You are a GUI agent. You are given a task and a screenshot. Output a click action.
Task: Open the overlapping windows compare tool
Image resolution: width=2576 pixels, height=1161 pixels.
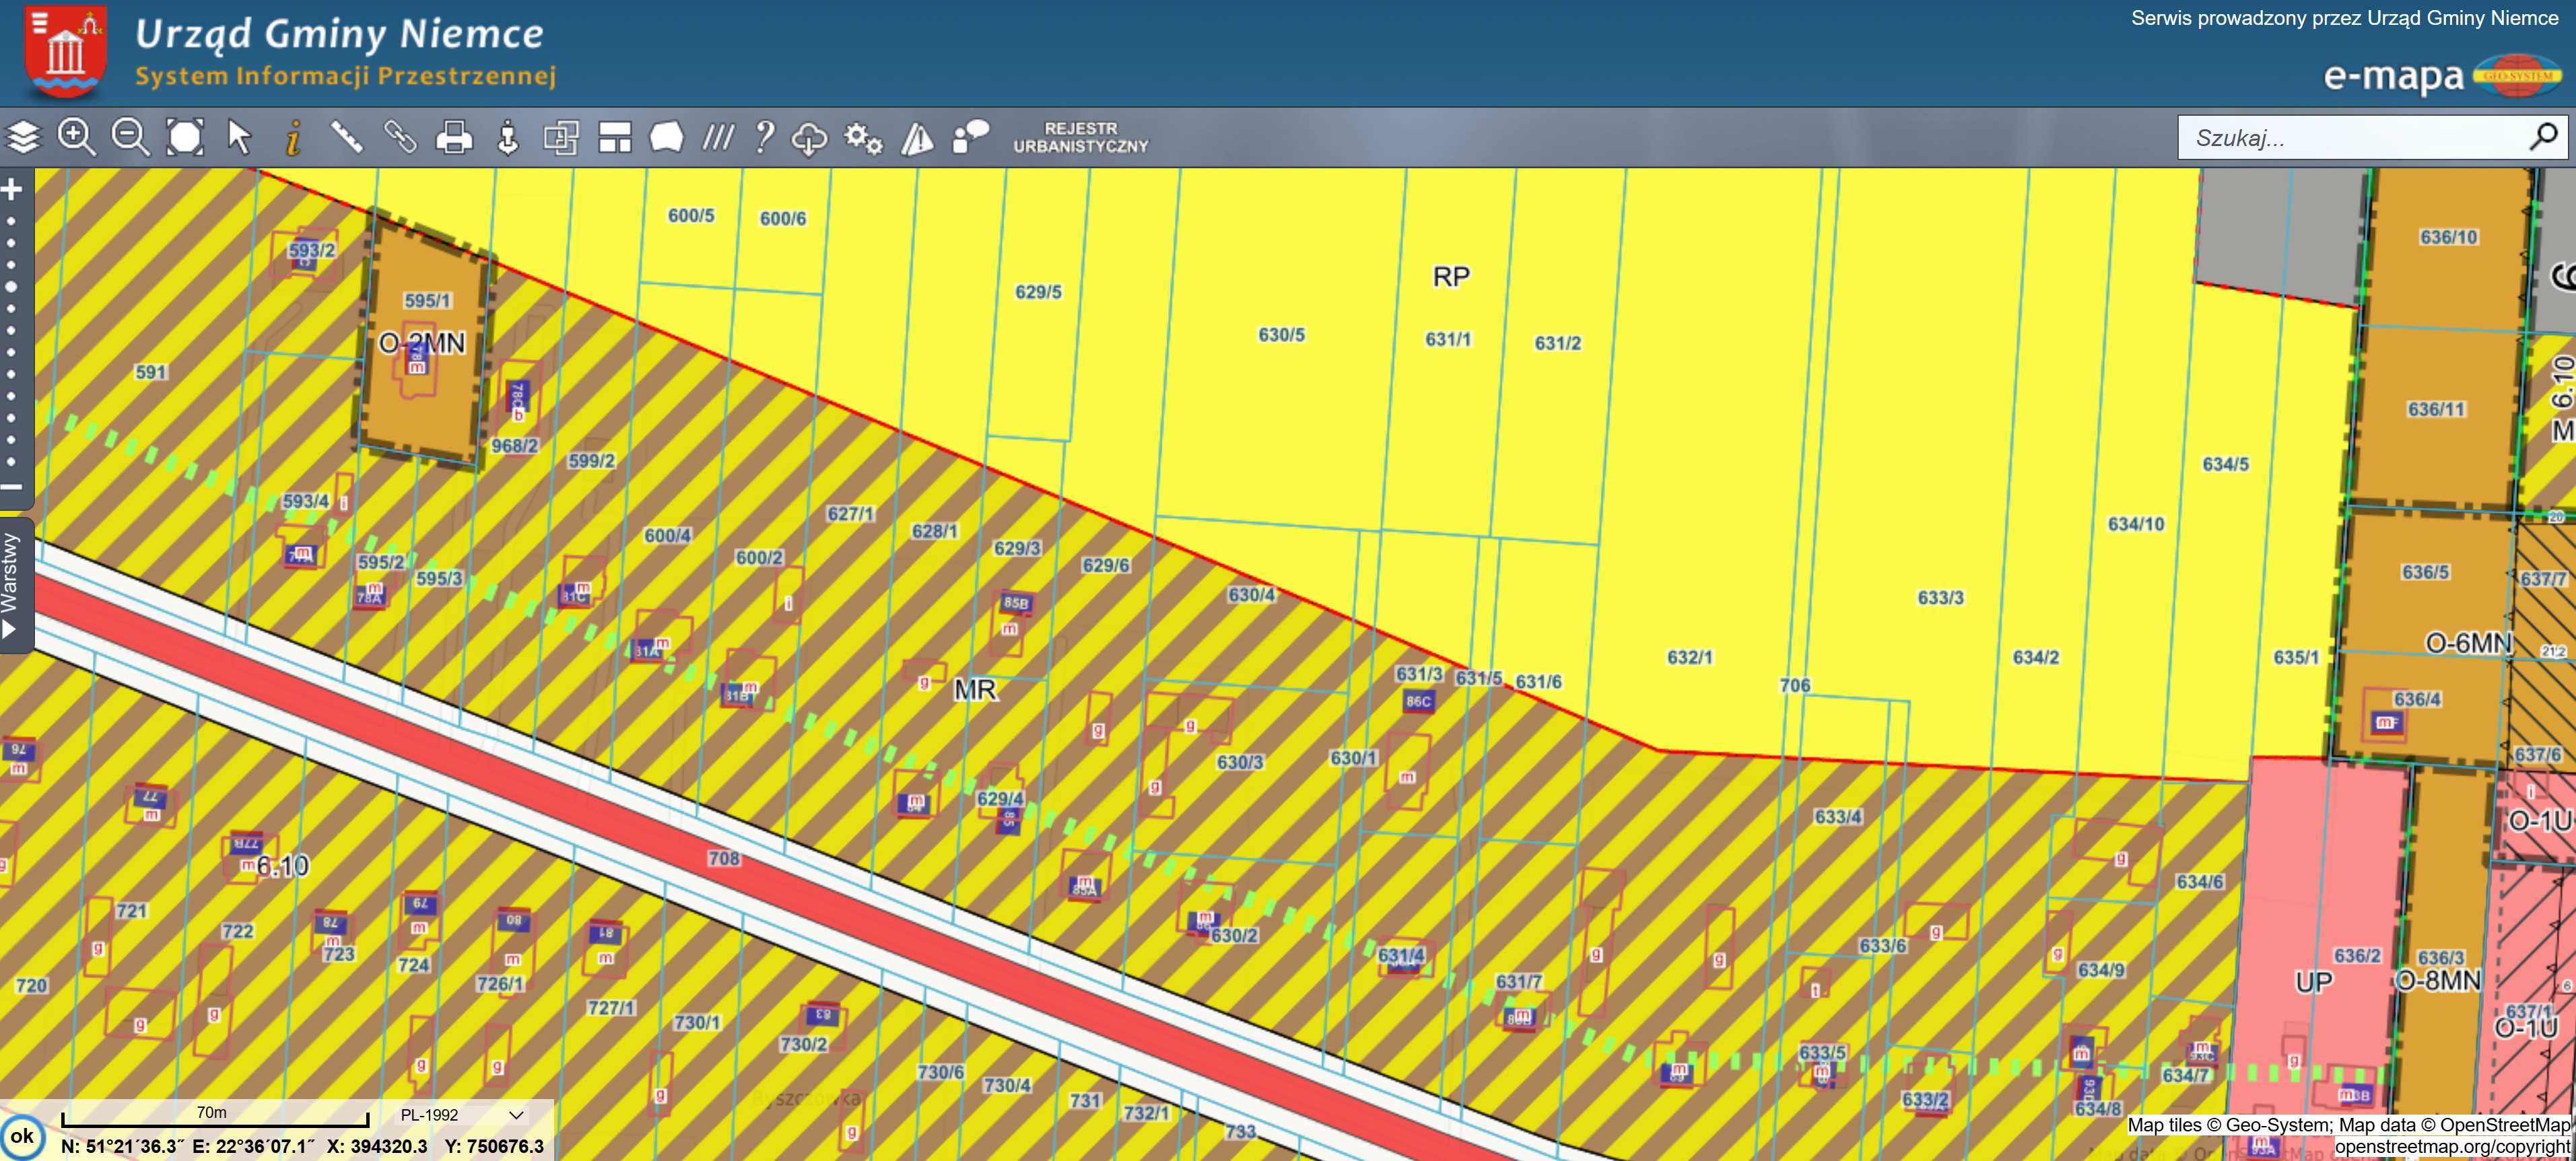[561, 137]
